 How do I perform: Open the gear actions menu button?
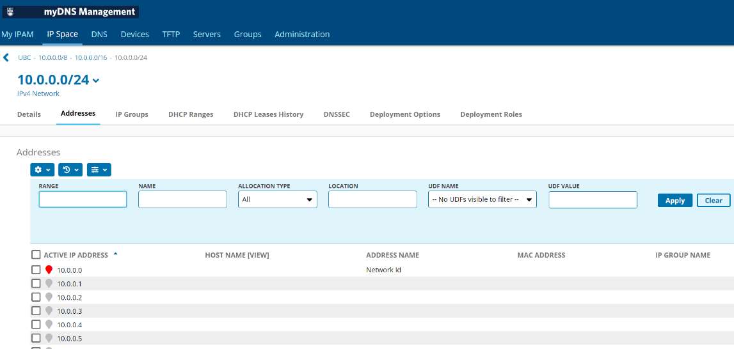coord(42,169)
